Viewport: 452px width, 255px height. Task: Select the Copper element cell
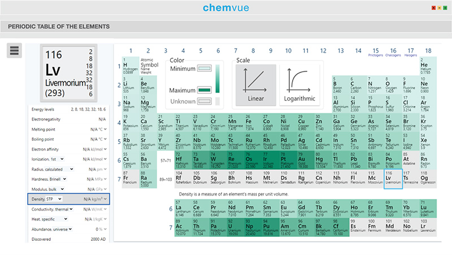pyautogui.click(x=306, y=123)
